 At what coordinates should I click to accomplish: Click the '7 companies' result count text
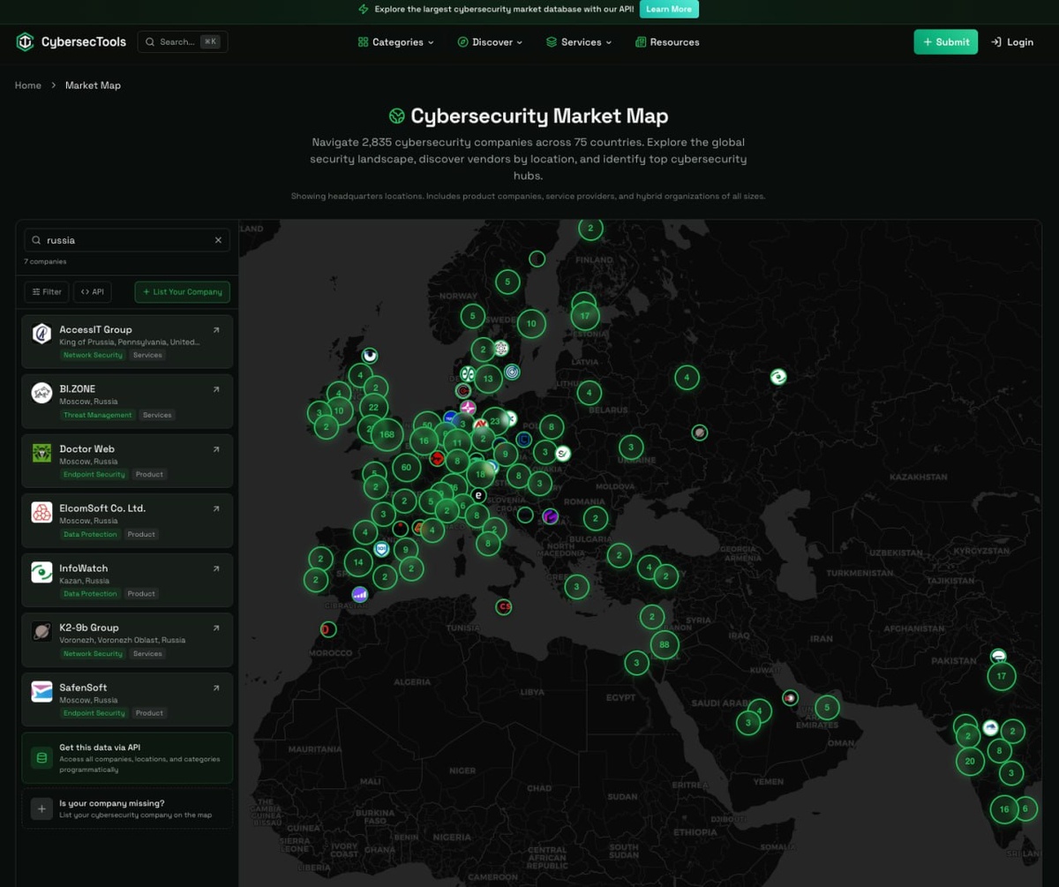coord(45,262)
